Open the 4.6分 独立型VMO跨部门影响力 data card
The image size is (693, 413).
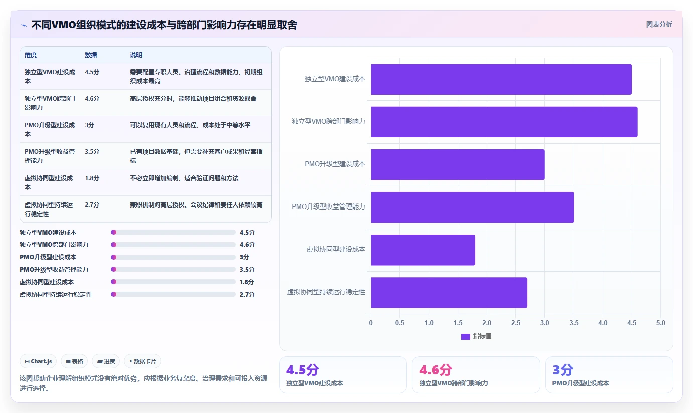tap(476, 375)
